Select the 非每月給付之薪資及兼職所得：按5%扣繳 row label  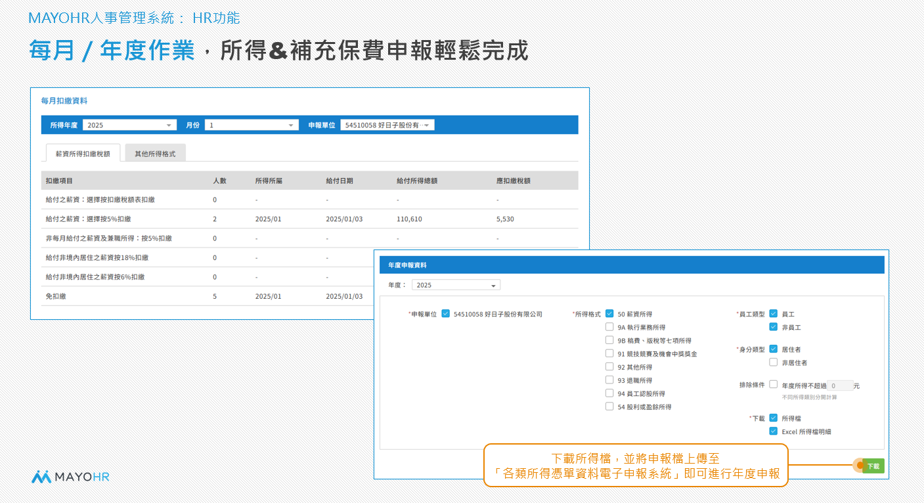pyautogui.click(x=108, y=238)
